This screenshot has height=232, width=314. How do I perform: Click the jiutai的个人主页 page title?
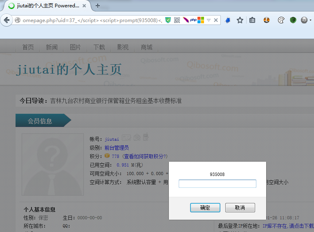click(69, 70)
